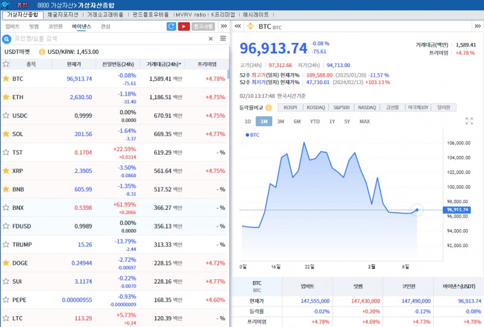Sort by 프리미엄 column header

207,64
